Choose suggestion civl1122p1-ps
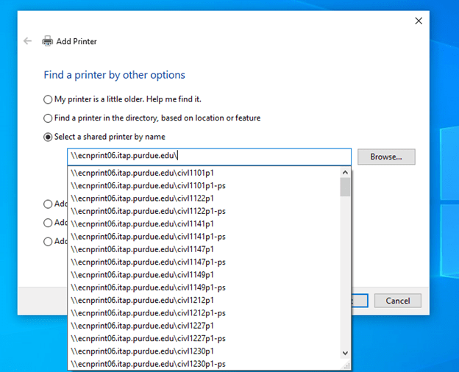The width and height of the screenshot is (459, 372). (204, 211)
